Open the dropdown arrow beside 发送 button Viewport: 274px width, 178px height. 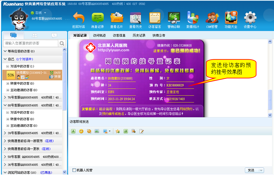point(261,170)
